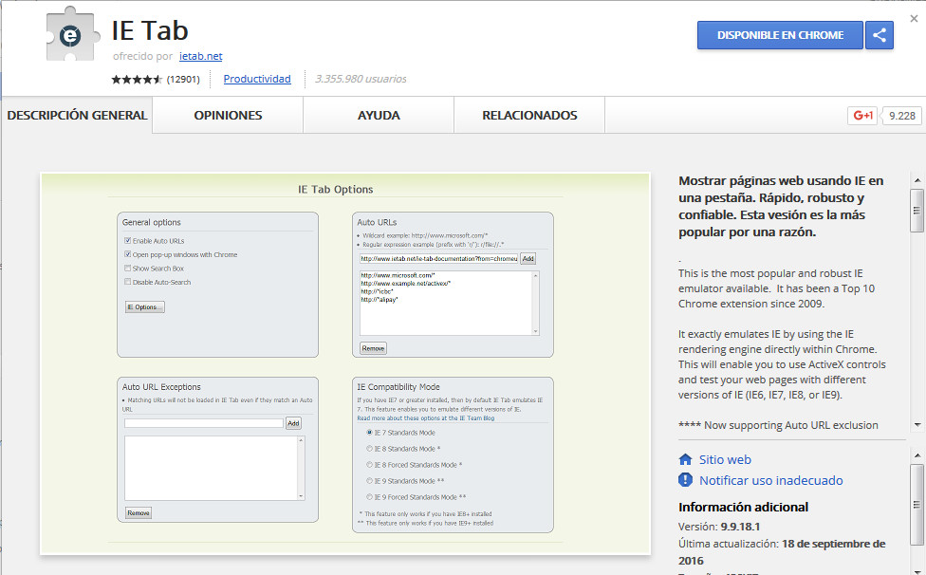Click the Versión 9.9.18.1 text
Image resolution: width=926 pixels, height=575 pixels.
click(719, 526)
